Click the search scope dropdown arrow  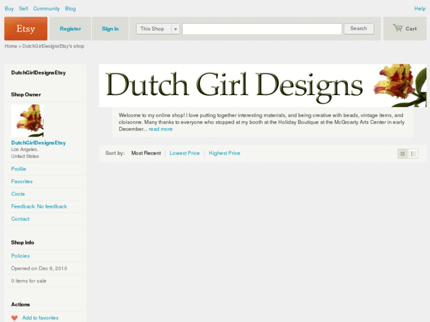coord(176,29)
